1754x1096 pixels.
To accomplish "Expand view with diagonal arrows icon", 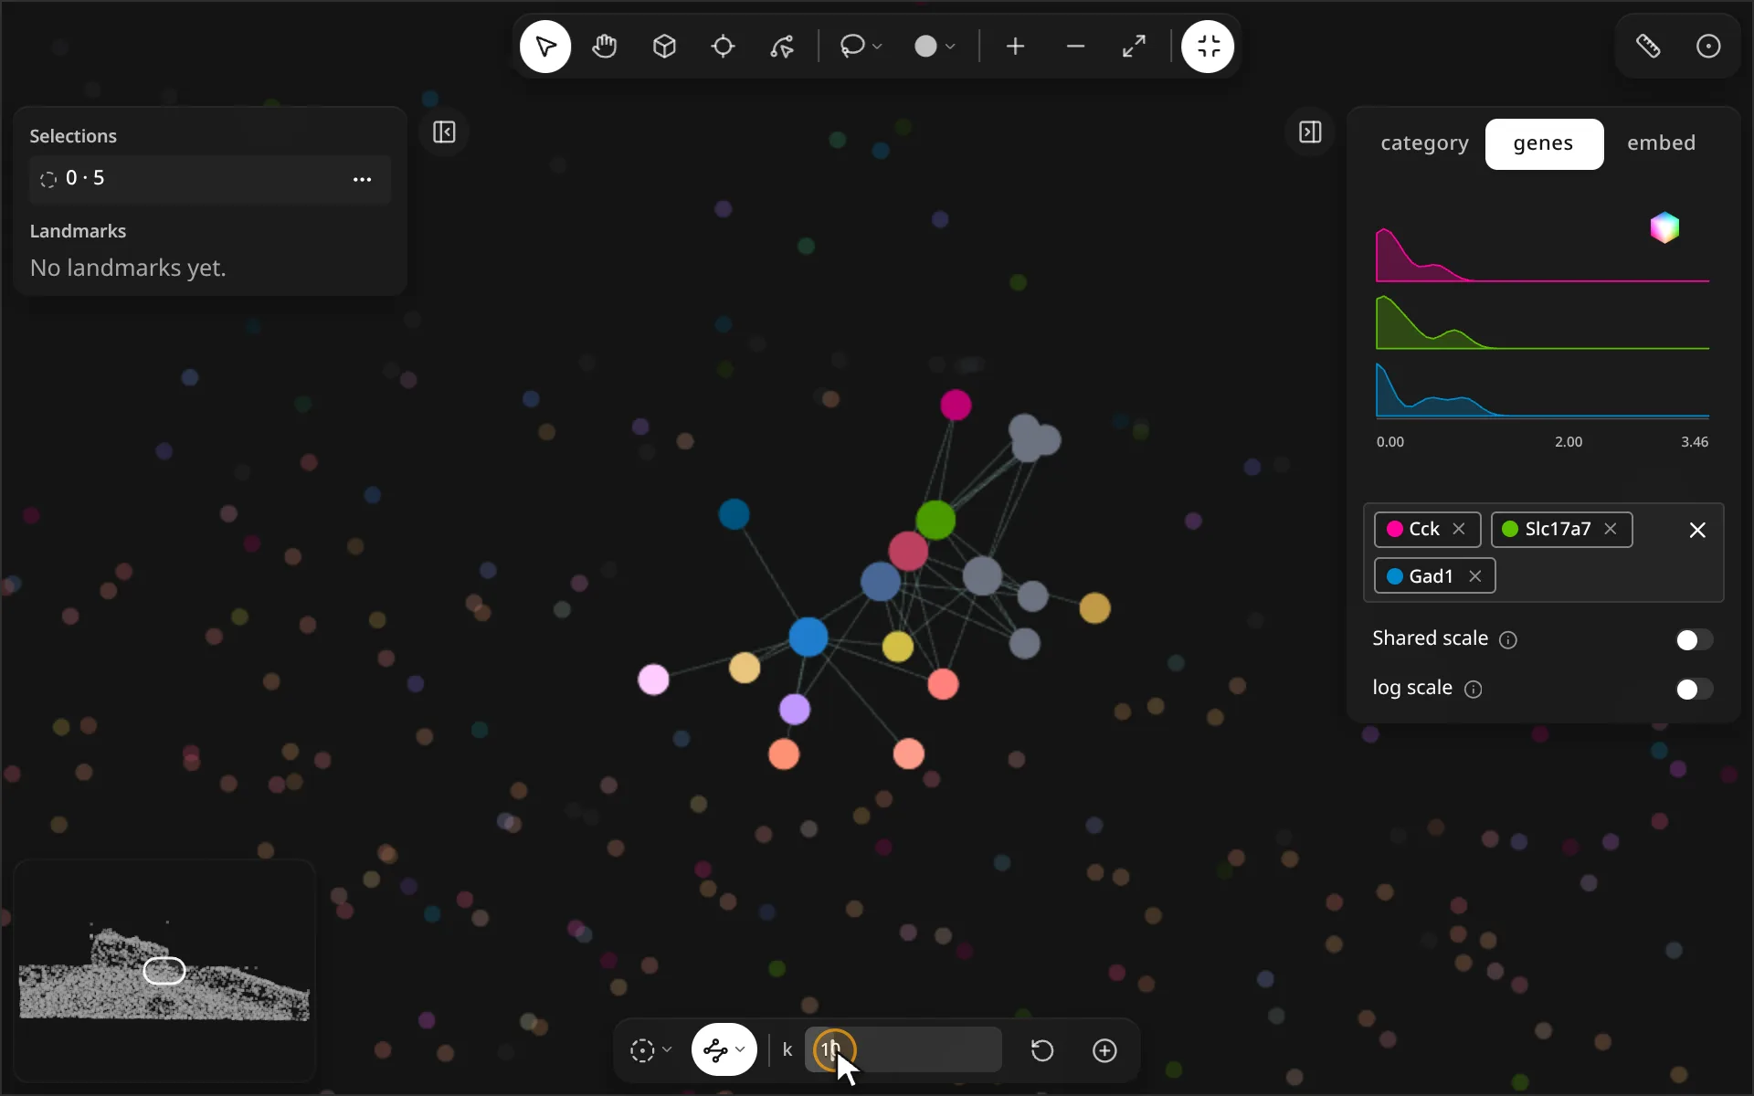I will point(1135,47).
